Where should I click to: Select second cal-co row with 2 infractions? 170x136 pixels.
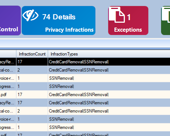pos(85,111)
